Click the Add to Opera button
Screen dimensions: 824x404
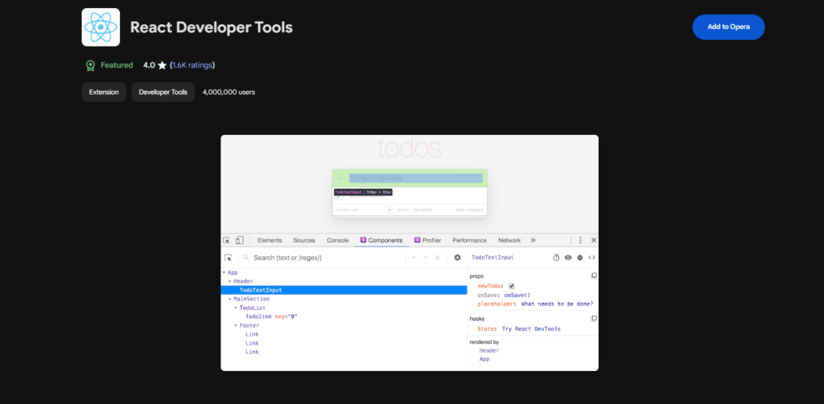[728, 27]
